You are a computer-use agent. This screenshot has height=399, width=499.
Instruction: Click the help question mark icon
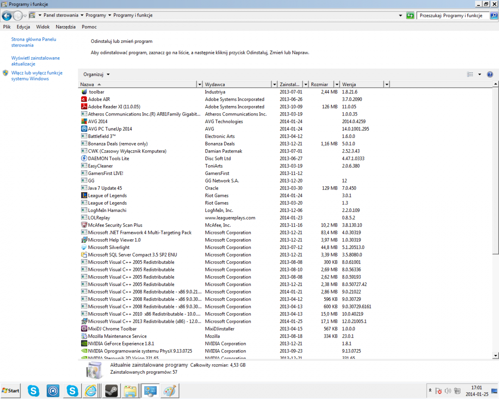coord(490,74)
